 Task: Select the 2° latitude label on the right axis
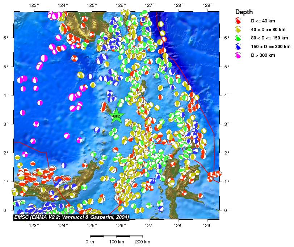click(227, 153)
